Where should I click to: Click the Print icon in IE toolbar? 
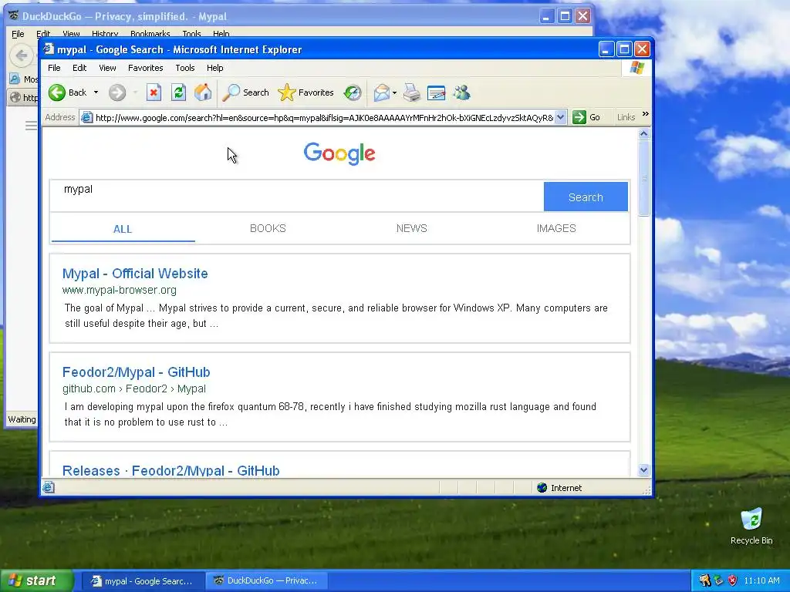click(x=412, y=92)
